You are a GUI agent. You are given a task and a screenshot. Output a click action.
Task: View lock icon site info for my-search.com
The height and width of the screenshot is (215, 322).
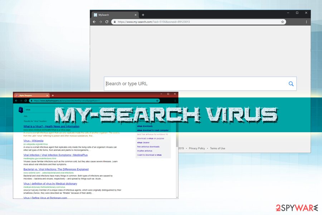(x=114, y=22)
